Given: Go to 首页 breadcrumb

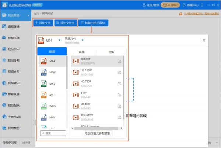Looking at the screenshot, I should click(x=36, y=13).
